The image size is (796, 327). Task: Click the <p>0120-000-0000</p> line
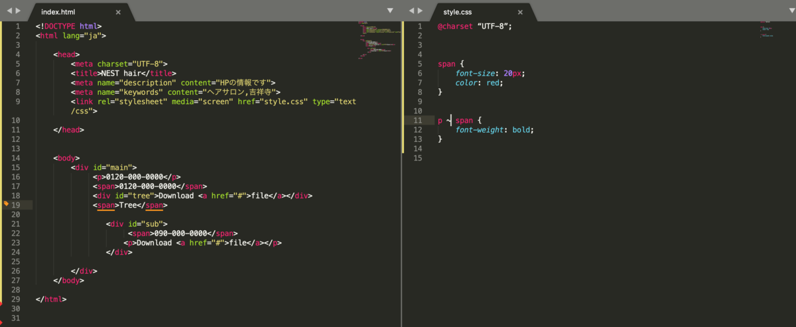coord(137,176)
